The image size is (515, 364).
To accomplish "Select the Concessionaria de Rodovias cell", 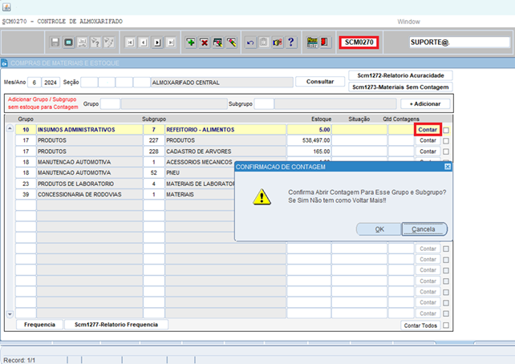I will pos(90,194).
